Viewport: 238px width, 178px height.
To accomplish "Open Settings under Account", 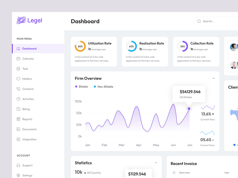I will 27,175.
